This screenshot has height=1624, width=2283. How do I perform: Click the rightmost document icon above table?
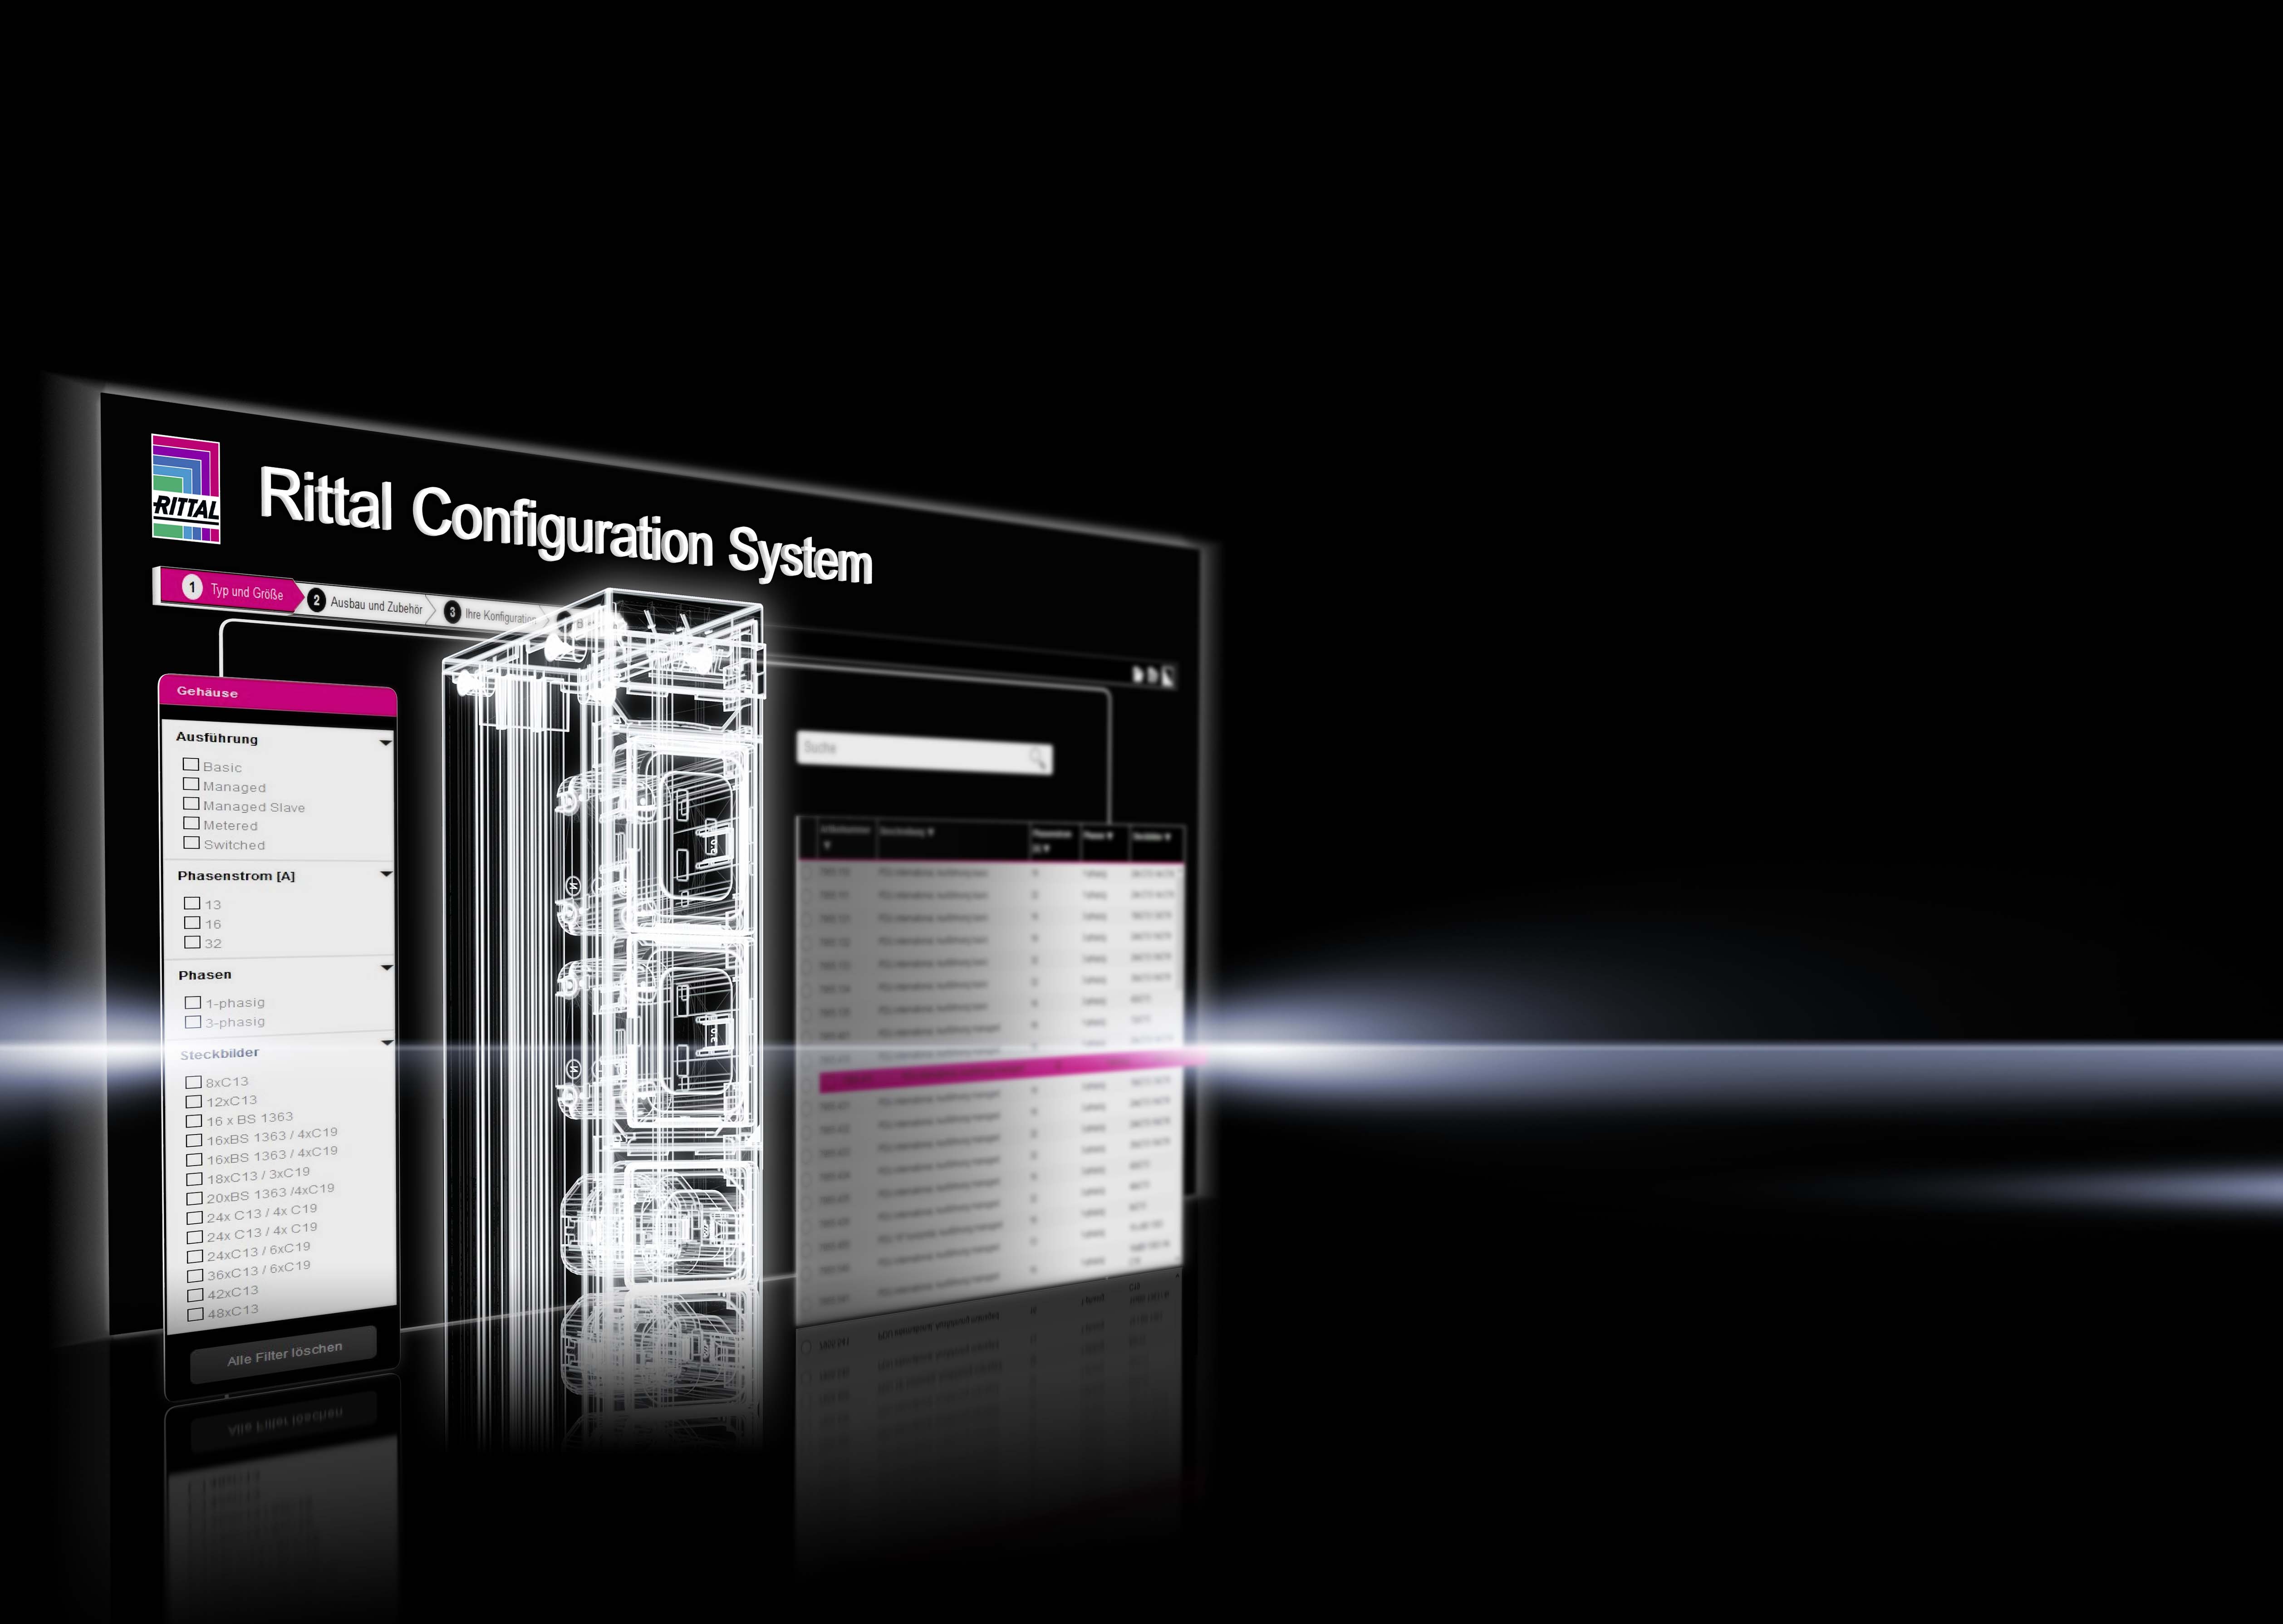click(x=1169, y=677)
